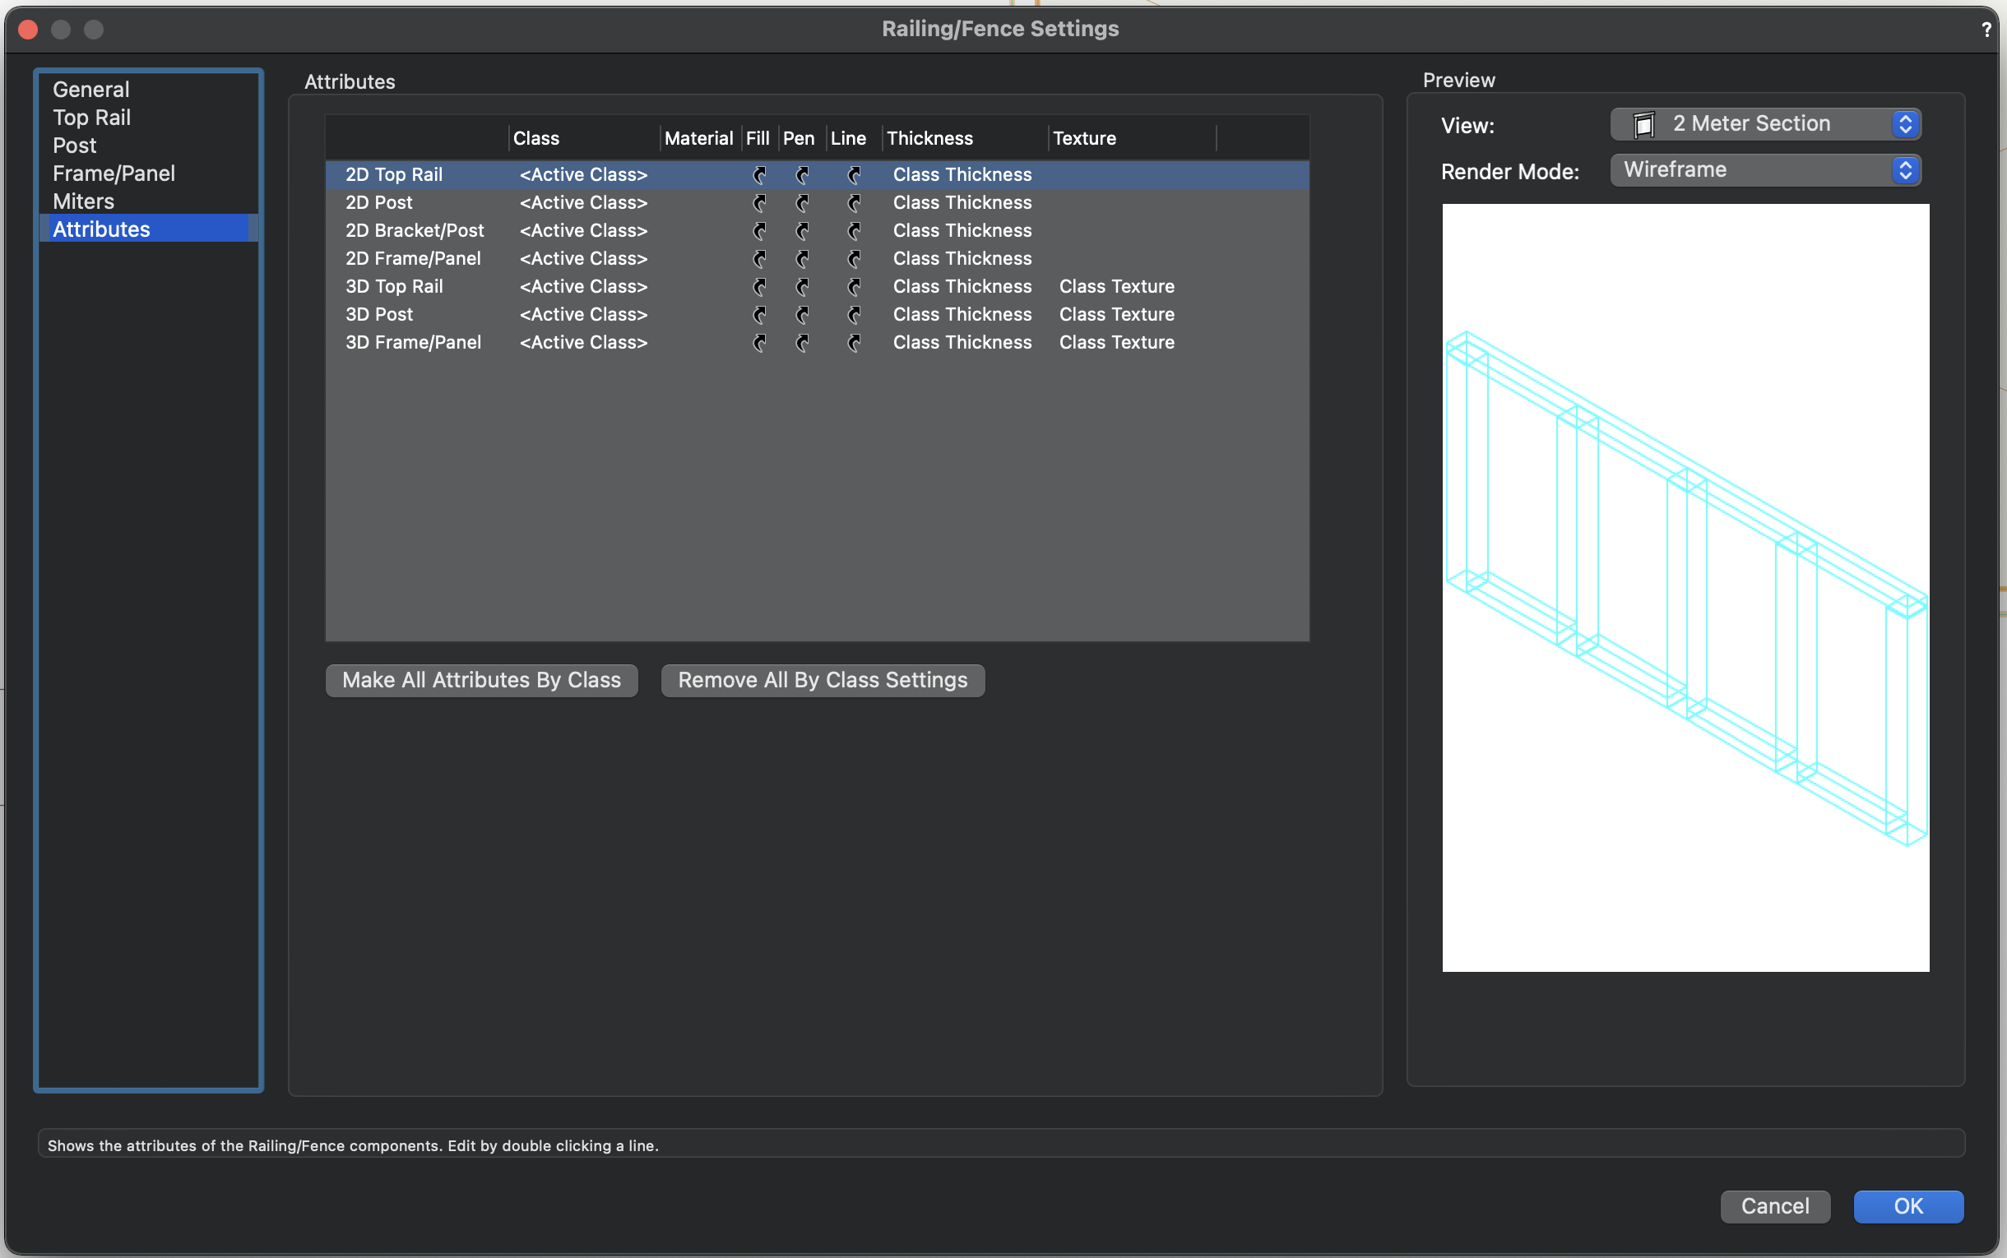The height and width of the screenshot is (1258, 2007).
Task: Click the Line by-class arrow for 2D Bracket/Post
Action: (854, 230)
